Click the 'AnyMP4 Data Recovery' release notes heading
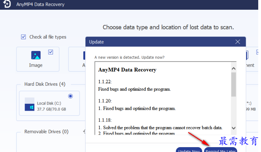261x152 pixels. [x=127, y=70]
